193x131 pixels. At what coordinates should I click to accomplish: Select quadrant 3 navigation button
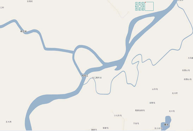click(x=136, y=9)
